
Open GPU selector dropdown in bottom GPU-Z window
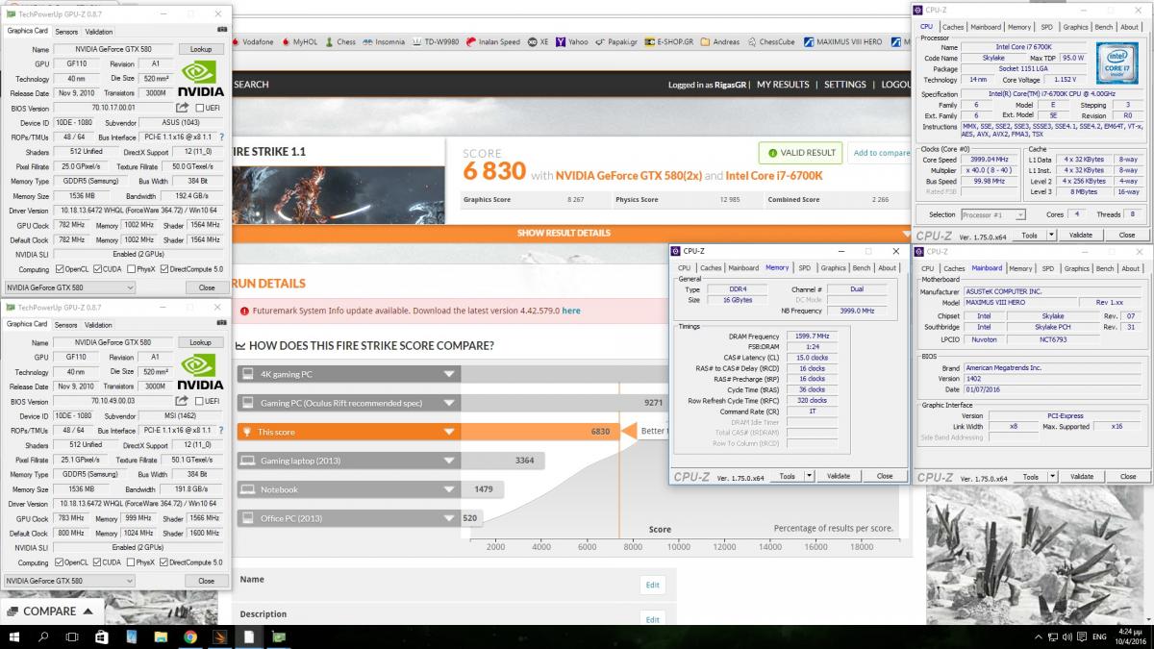(x=69, y=581)
